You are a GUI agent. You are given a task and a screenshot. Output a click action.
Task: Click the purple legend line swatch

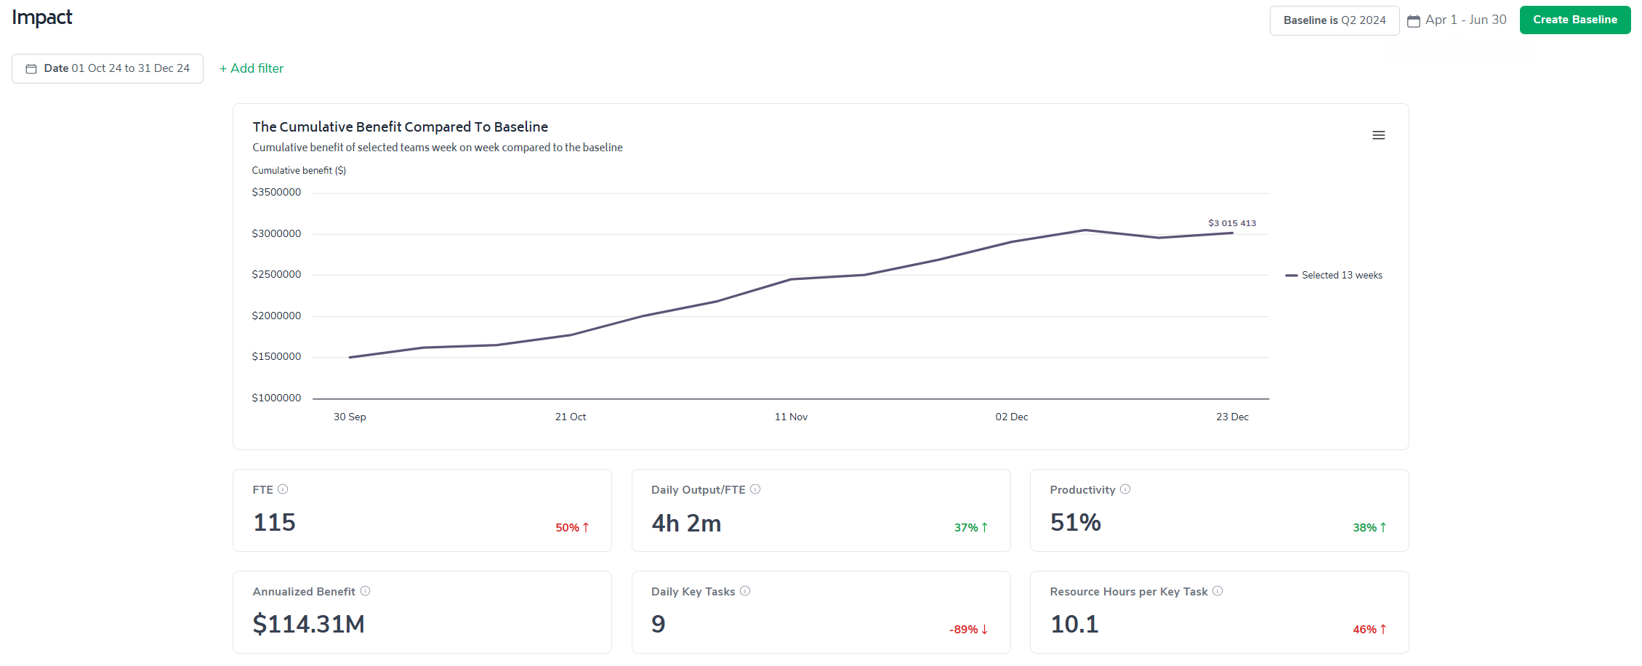coord(1292,276)
